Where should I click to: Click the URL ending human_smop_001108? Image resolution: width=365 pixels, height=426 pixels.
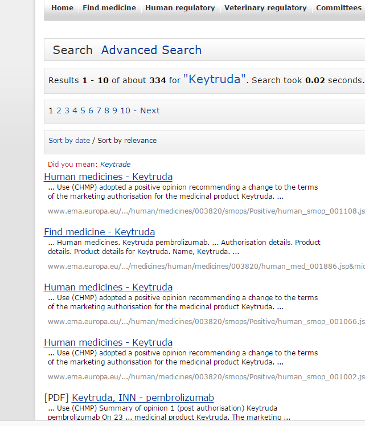(x=206, y=211)
